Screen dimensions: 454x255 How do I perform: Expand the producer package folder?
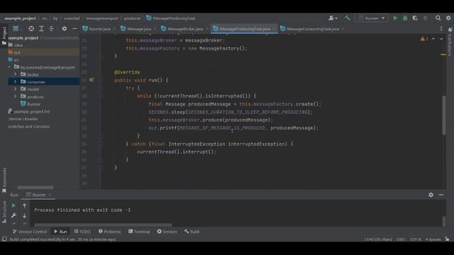(15, 96)
